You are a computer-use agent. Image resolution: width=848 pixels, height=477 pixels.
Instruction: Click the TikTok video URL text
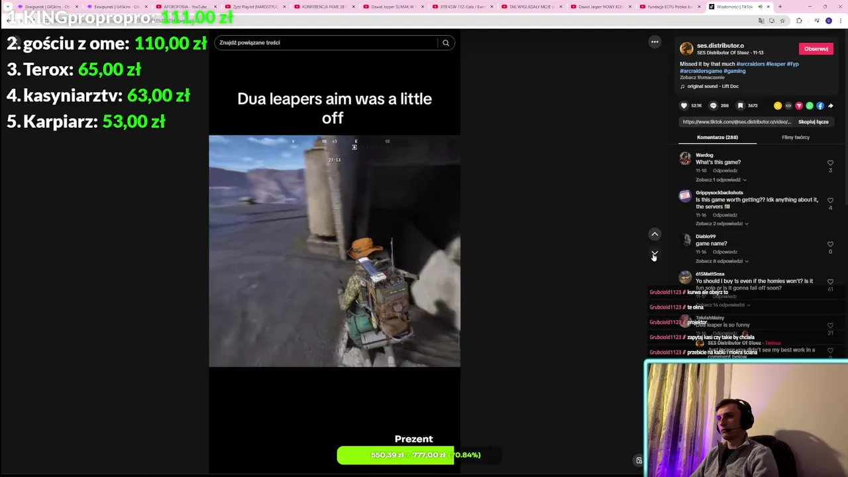pos(737,122)
